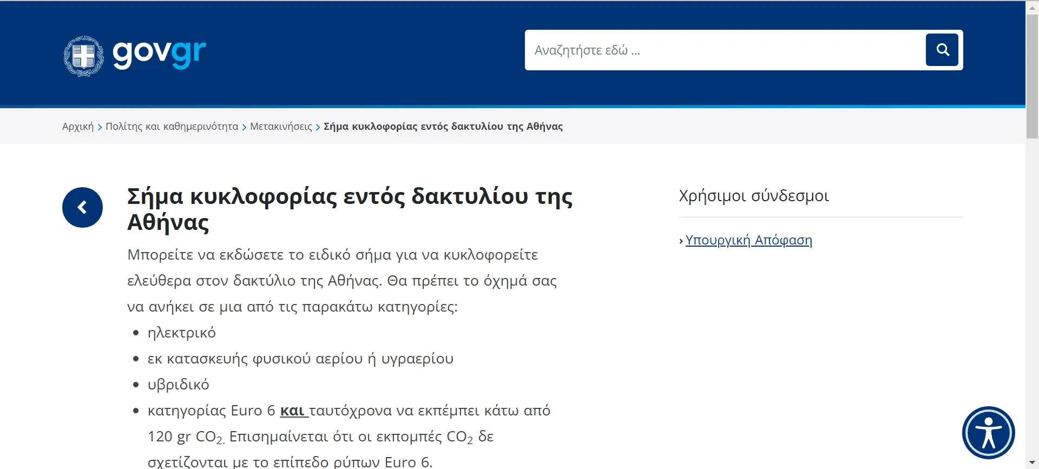Click the gov.gr logo
The image size is (1039, 469).
pyautogui.click(x=135, y=55)
